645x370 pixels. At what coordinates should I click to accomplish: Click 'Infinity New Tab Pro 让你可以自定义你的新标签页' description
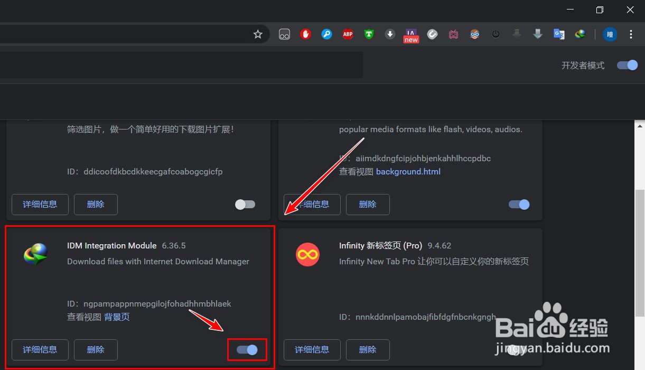point(434,261)
